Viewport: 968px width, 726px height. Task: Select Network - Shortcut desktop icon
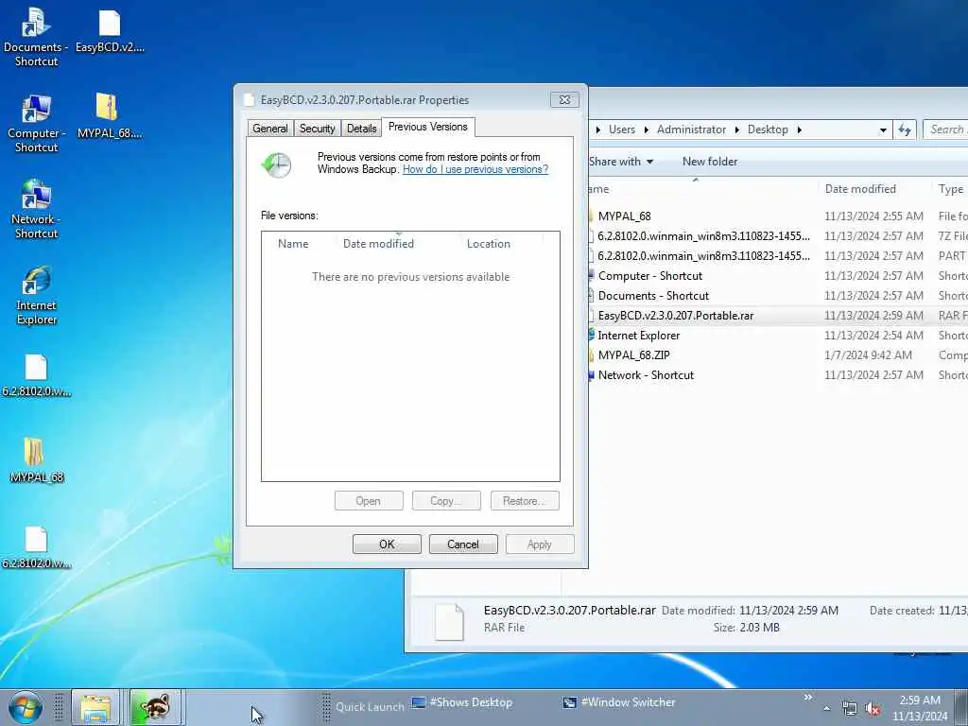pos(36,209)
